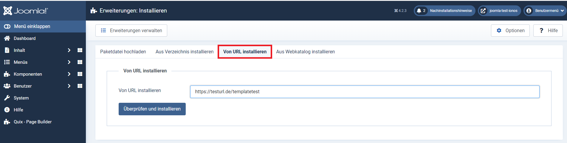Open Optionen settings

pos(510,30)
